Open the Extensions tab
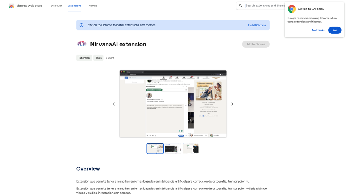Viewport: 346px width, 194px height. (x=74, y=6)
